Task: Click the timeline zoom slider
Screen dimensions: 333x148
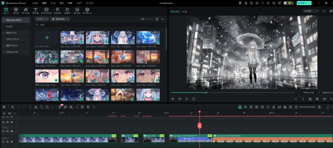Action: (307, 107)
